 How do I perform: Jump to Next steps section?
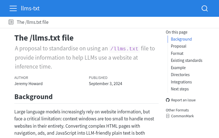click(180, 89)
